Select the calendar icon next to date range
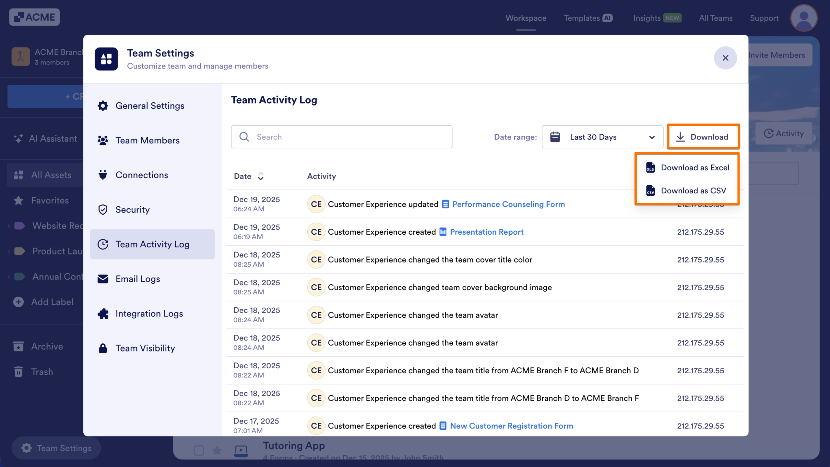The image size is (830, 467). 555,137
